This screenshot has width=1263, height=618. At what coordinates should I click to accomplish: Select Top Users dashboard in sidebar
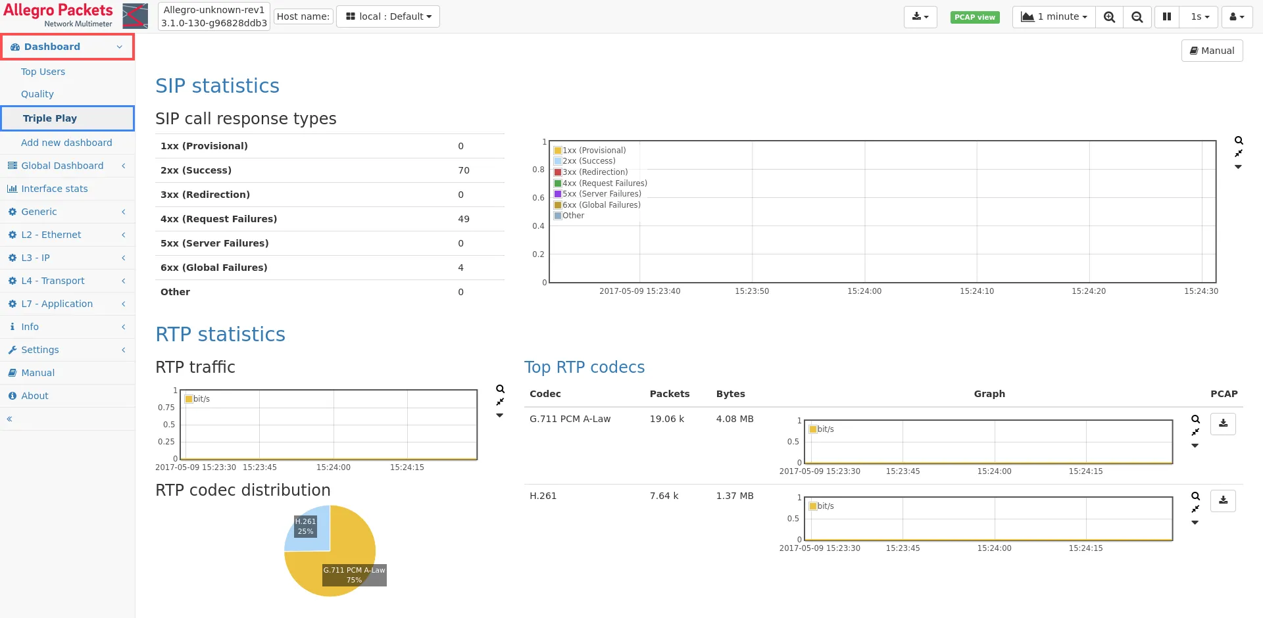[x=43, y=72]
